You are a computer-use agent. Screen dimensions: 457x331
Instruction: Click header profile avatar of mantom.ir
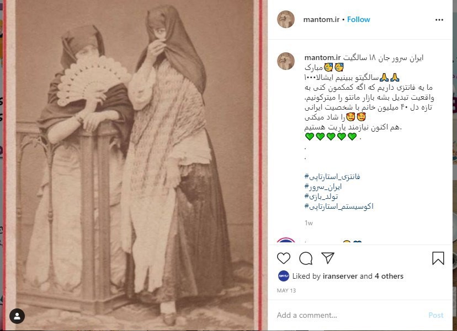286,19
